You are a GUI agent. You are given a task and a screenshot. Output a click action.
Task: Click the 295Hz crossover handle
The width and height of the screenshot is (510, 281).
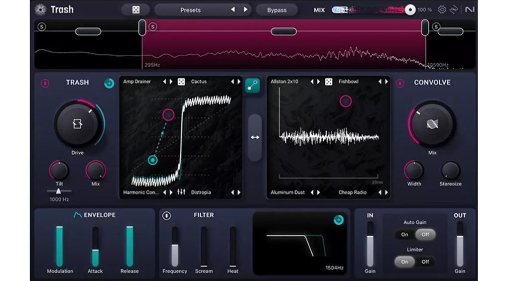tap(142, 28)
